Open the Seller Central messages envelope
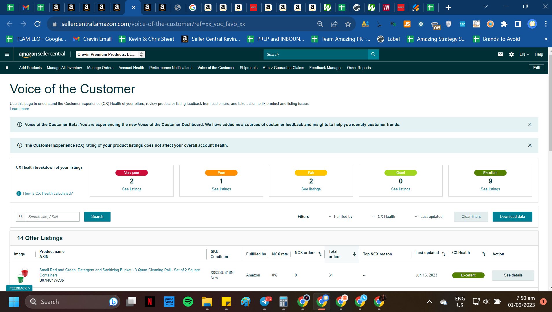Viewport: 552px width, 312px height. [501, 54]
